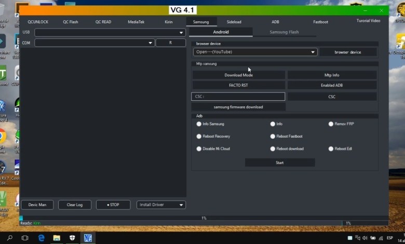Expand the USB device dropdown
Screen dimensions: 405x244
tap(181, 33)
